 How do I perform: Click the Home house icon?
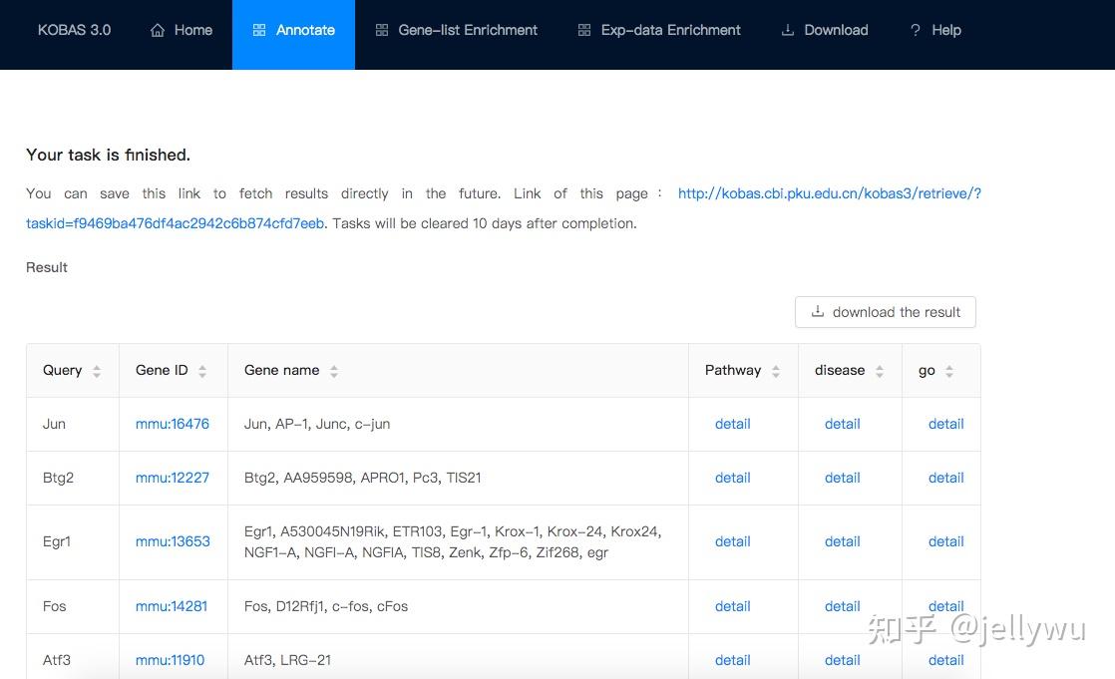158,31
